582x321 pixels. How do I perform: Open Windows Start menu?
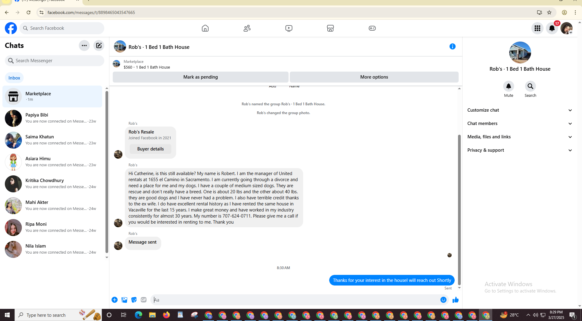7,315
